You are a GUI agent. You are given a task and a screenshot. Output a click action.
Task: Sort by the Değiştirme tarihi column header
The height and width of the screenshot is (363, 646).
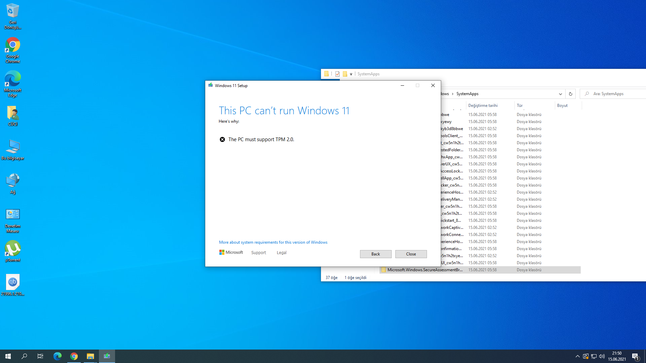(x=490, y=106)
